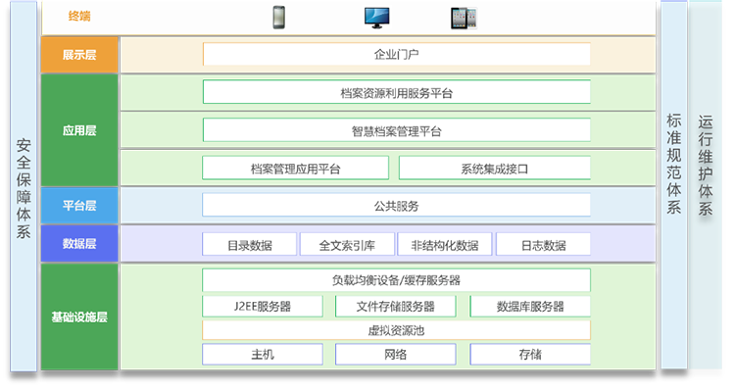Click the J2EE服务器 box
This screenshot has width=735, height=391.
pyautogui.click(x=263, y=306)
